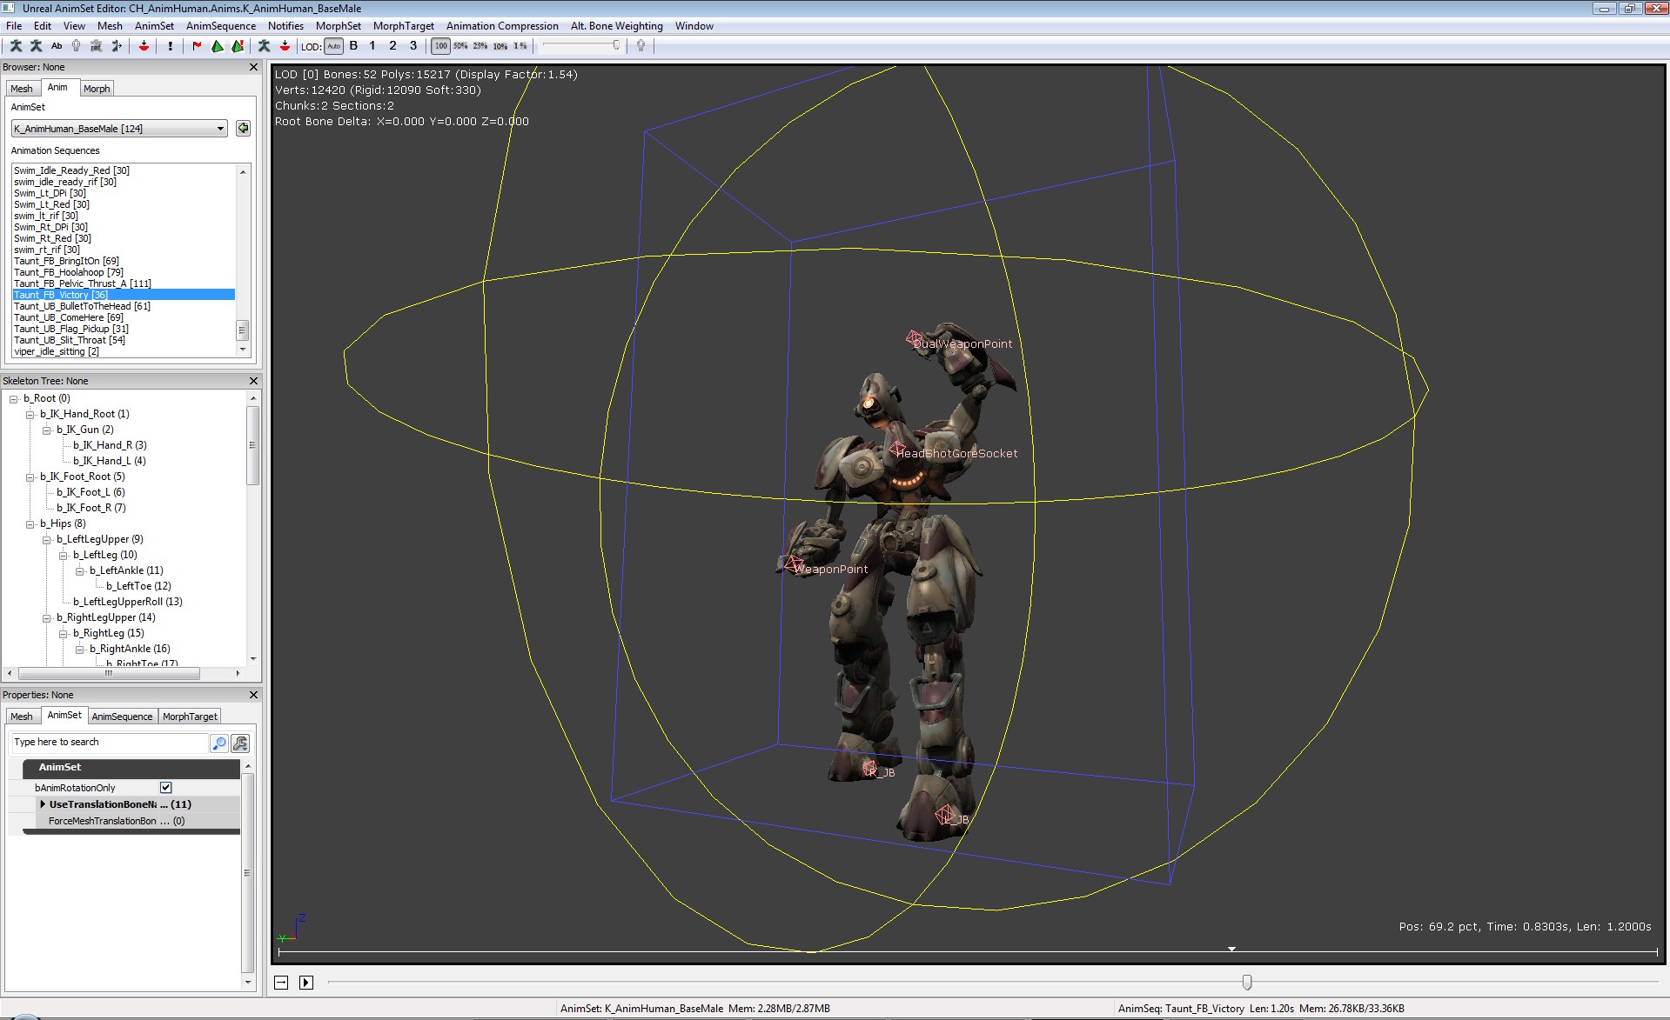Click the red flag toolbar icon

pos(198,46)
